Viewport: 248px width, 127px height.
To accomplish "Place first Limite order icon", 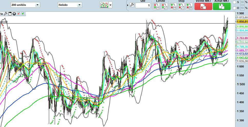I will [x=156, y=6].
